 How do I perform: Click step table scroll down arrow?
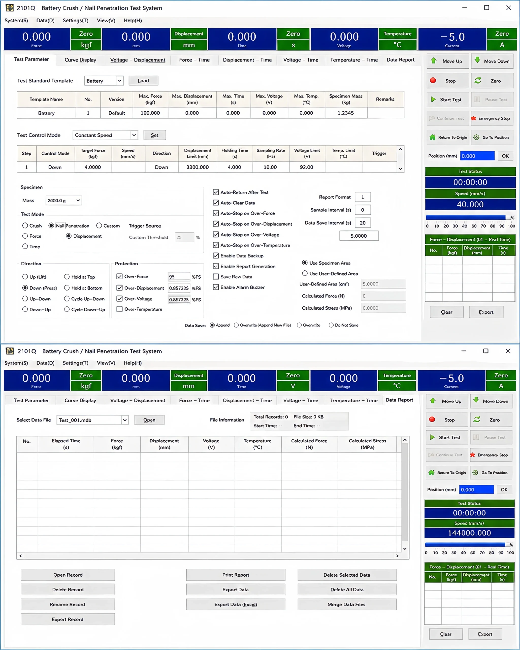(400, 169)
